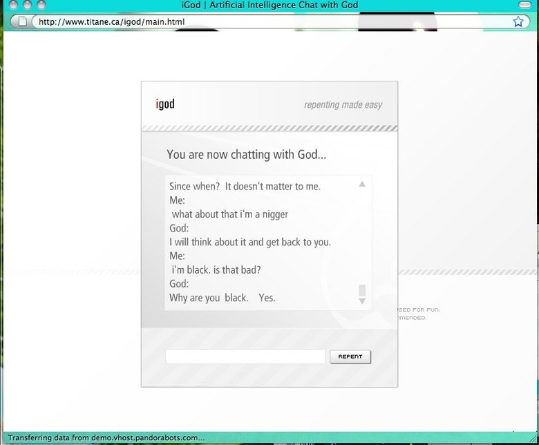Click God's "I will think about it" reply
539x445 pixels.
[x=249, y=242]
